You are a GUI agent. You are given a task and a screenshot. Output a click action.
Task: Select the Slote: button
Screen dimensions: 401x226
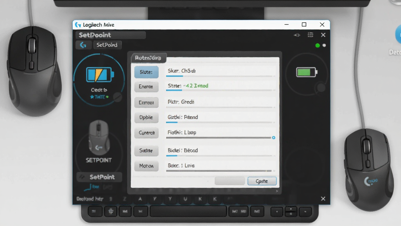click(146, 72)
